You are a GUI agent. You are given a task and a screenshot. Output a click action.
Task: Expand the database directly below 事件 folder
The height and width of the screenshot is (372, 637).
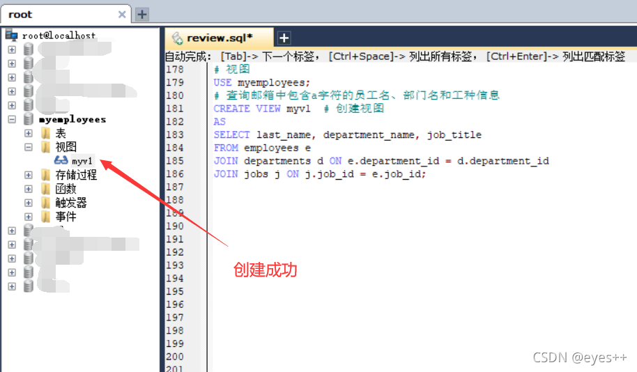pyautogui.click(x=12, y=231)
